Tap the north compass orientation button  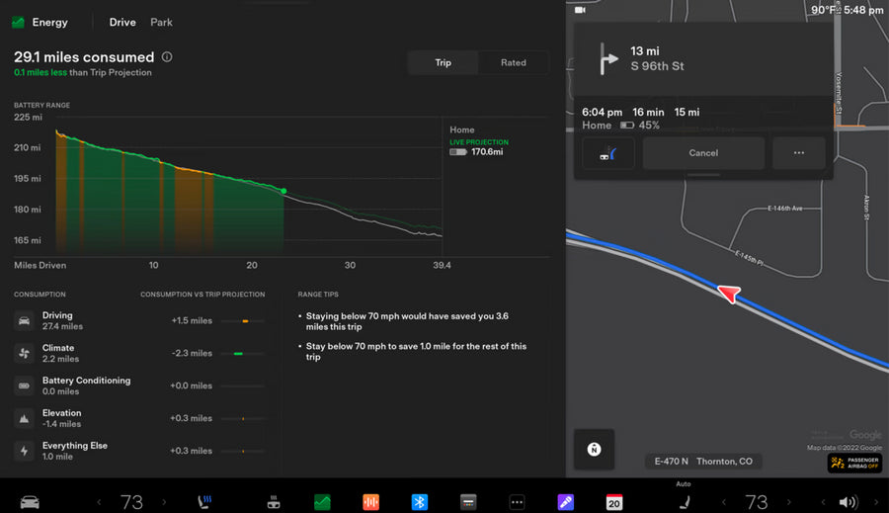coord(594,449)
